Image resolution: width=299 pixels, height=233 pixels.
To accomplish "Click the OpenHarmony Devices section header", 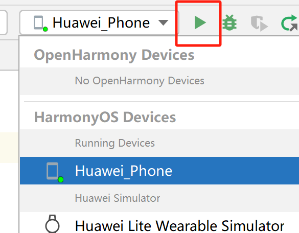I will coord(114,55).
